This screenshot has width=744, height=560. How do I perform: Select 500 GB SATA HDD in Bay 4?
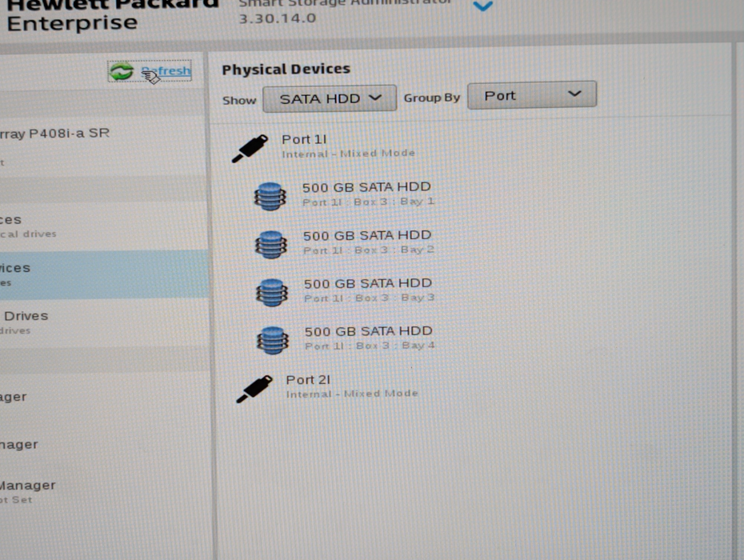coord(368,331)
